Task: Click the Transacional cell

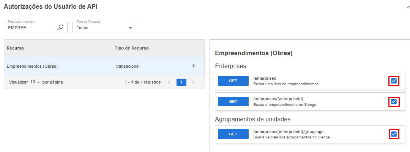Action: pyautogui.click(x=127, y=66)
